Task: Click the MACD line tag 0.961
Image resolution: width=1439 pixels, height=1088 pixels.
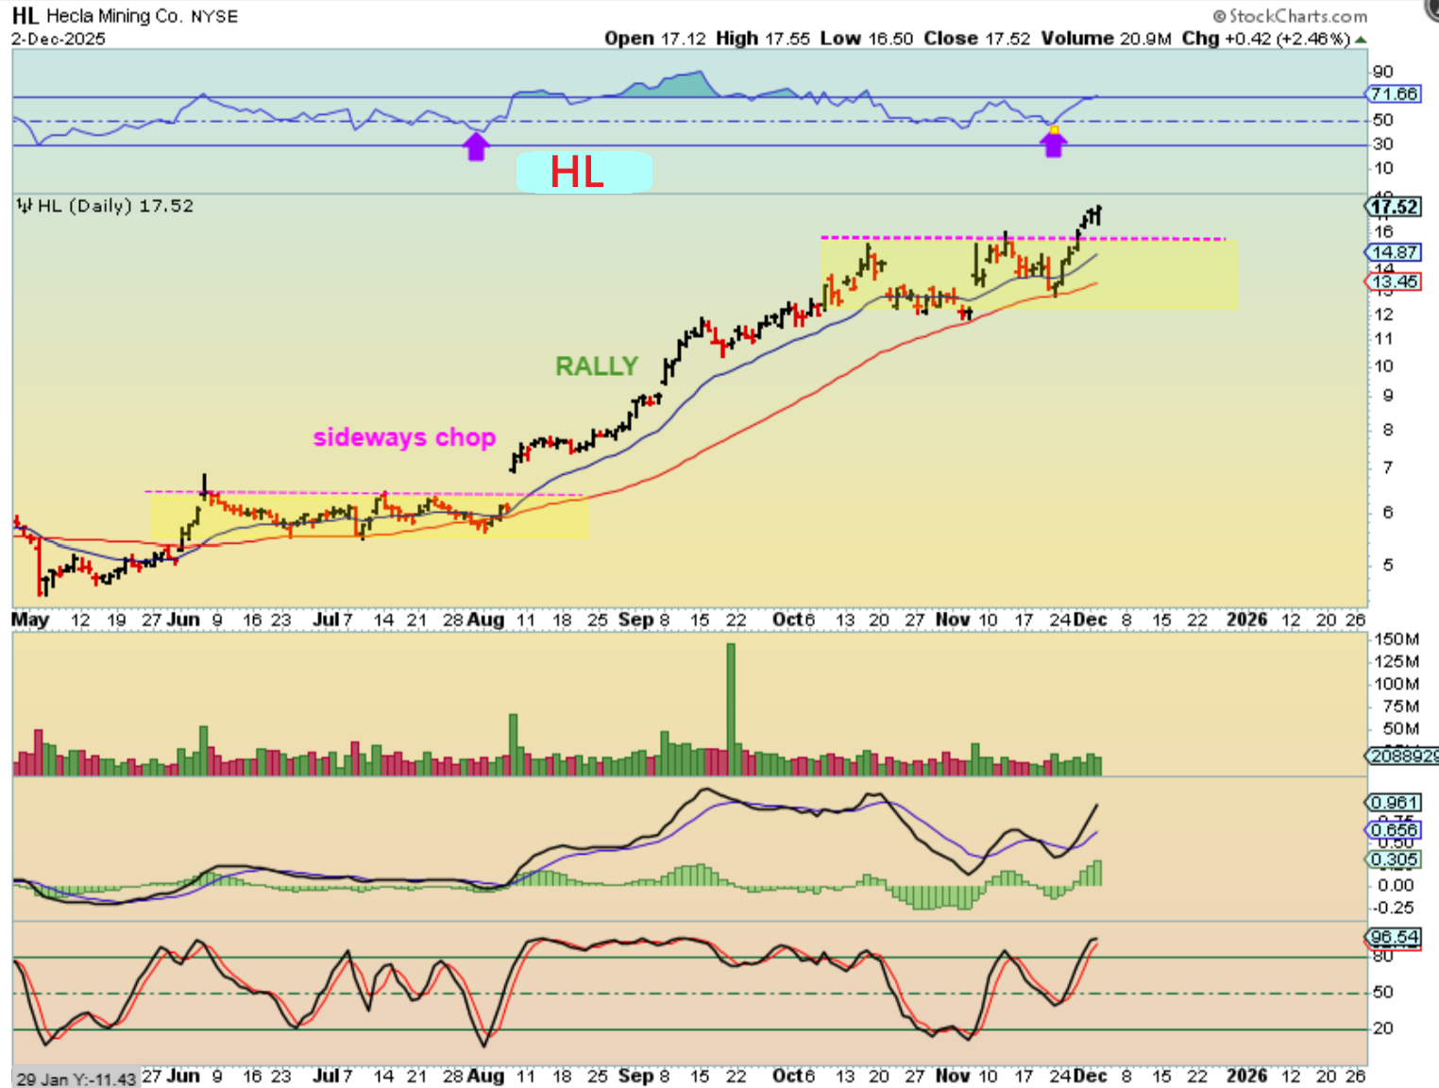Action: pyautogui.click(x=1394, y=803)
